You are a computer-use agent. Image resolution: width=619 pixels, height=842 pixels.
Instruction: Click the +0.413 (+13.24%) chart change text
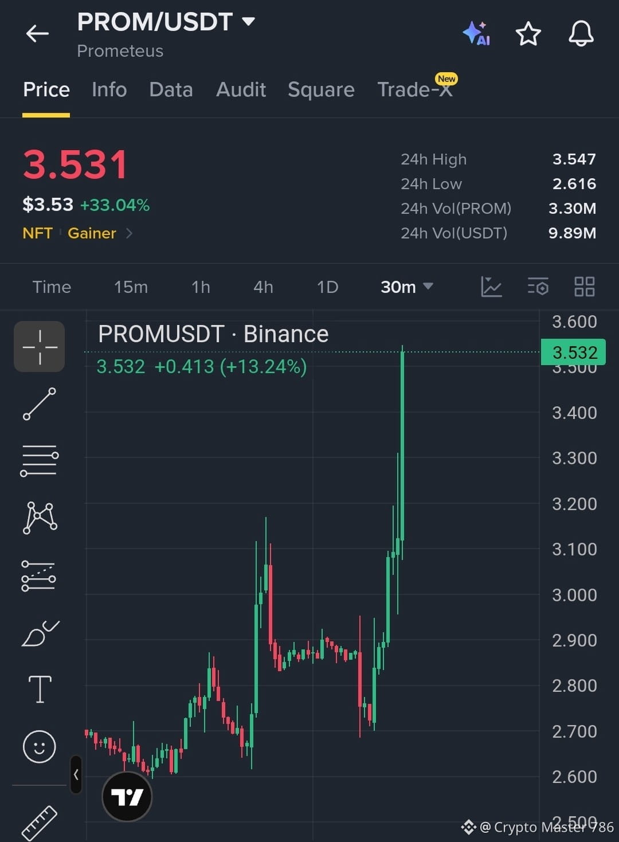pyautogui.click(x=230, y=366)
